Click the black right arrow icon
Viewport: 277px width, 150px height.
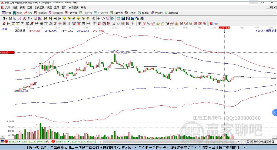click(x=60, y=18)
